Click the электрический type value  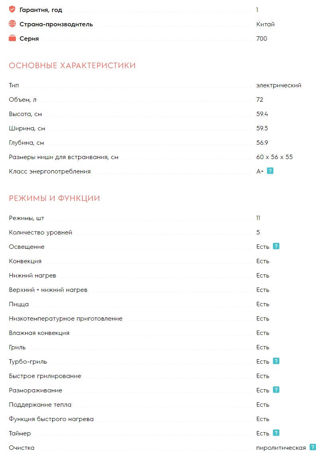coord(279,85)
